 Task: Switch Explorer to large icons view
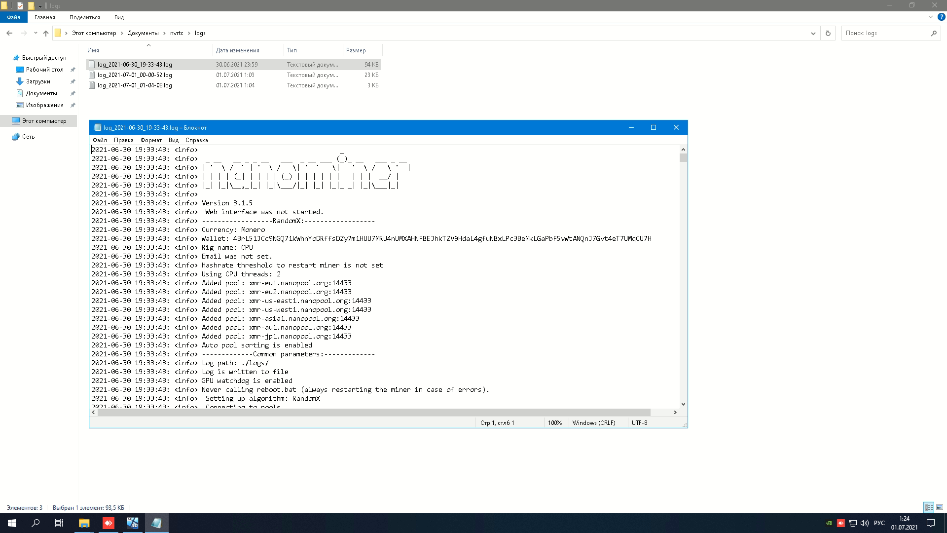[x=940, y=507]
